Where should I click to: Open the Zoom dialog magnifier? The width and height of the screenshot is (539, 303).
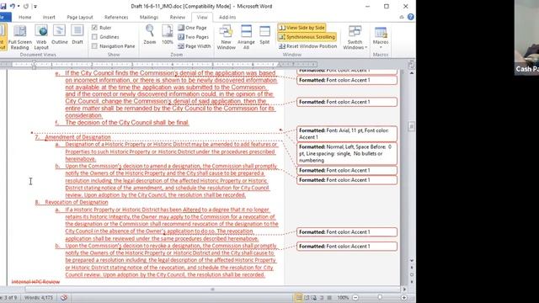(150, 35)
